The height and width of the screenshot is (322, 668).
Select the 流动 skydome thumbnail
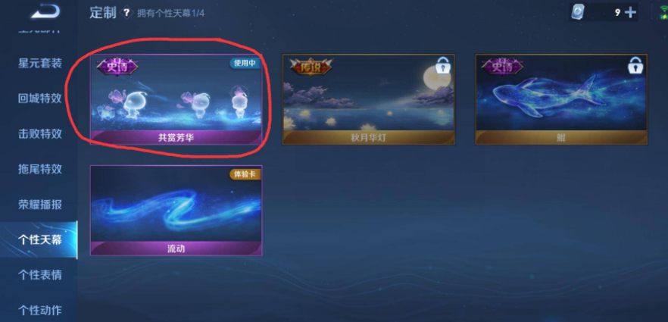pyautogui.click(x=176, y=211)
